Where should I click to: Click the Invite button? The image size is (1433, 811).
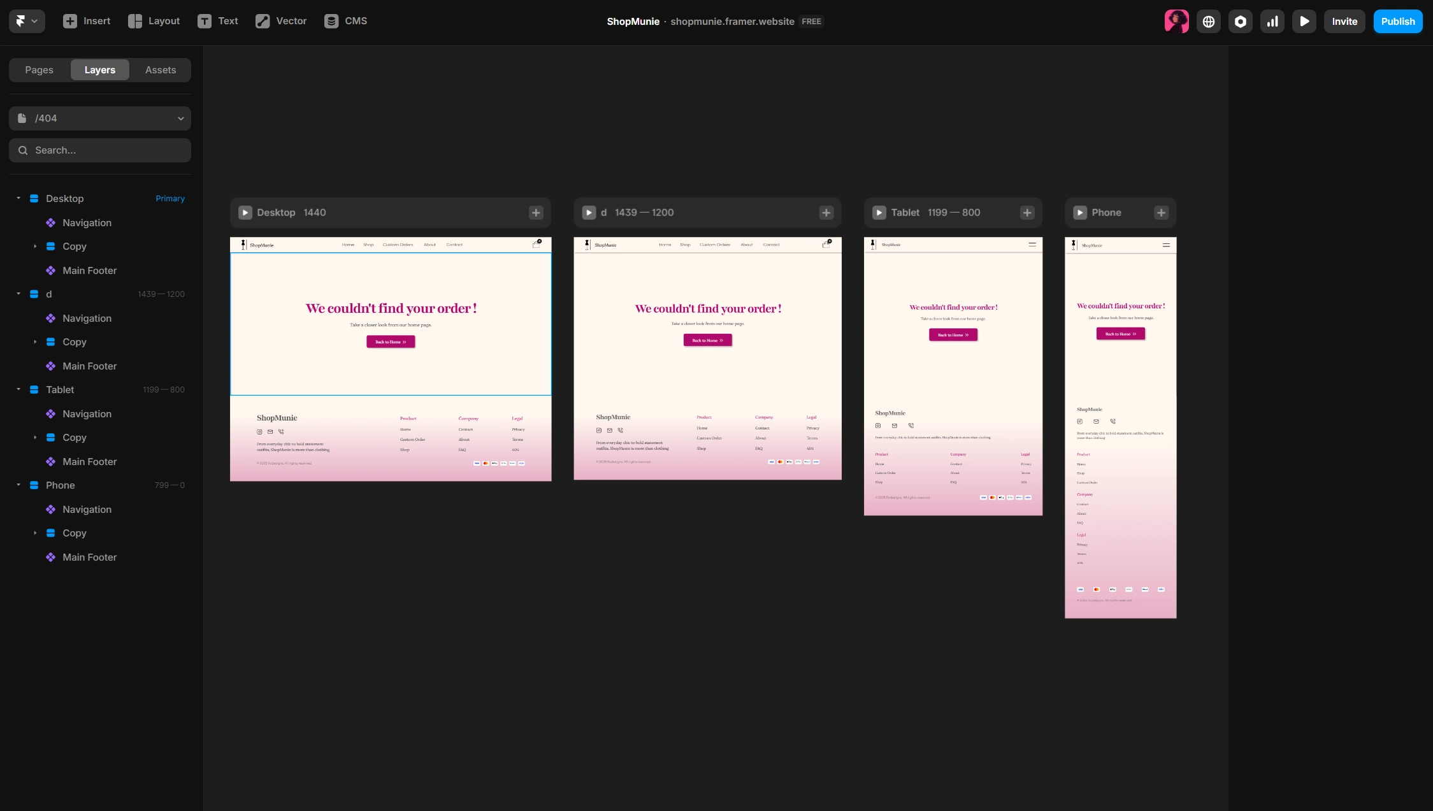click(x=1344, y=21)
